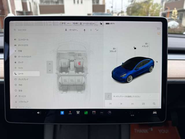Open the オートパイロット (Autopilot) menu
This screenshot has width=185, height=139.
pyautogui.click(x=25, y=56)
